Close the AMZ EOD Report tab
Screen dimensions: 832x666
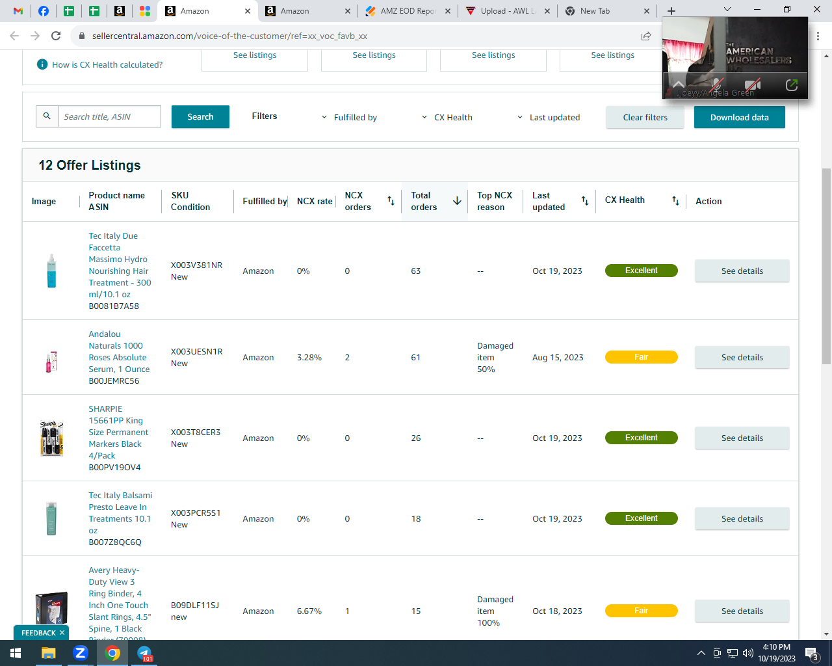pos(448,11)
